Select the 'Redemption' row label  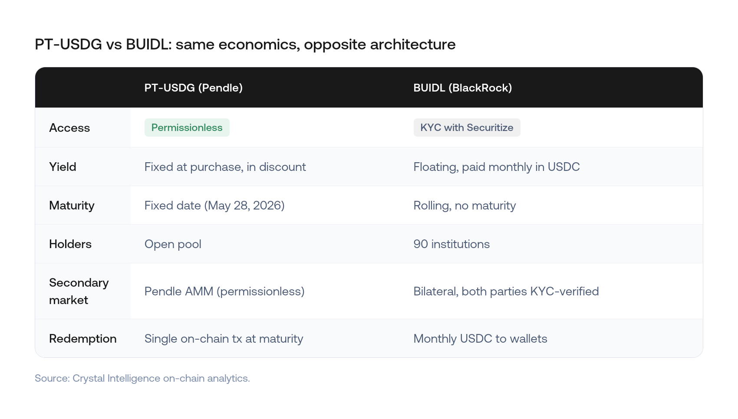[83, 339]
